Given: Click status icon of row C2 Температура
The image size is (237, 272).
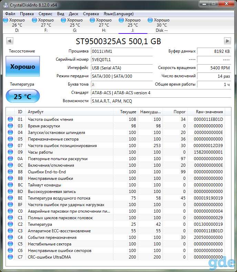Looking at the screenshot, I should (x=10, y=224).
